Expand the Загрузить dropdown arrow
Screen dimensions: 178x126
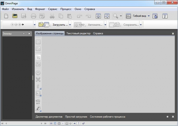[x=70, y=25]
